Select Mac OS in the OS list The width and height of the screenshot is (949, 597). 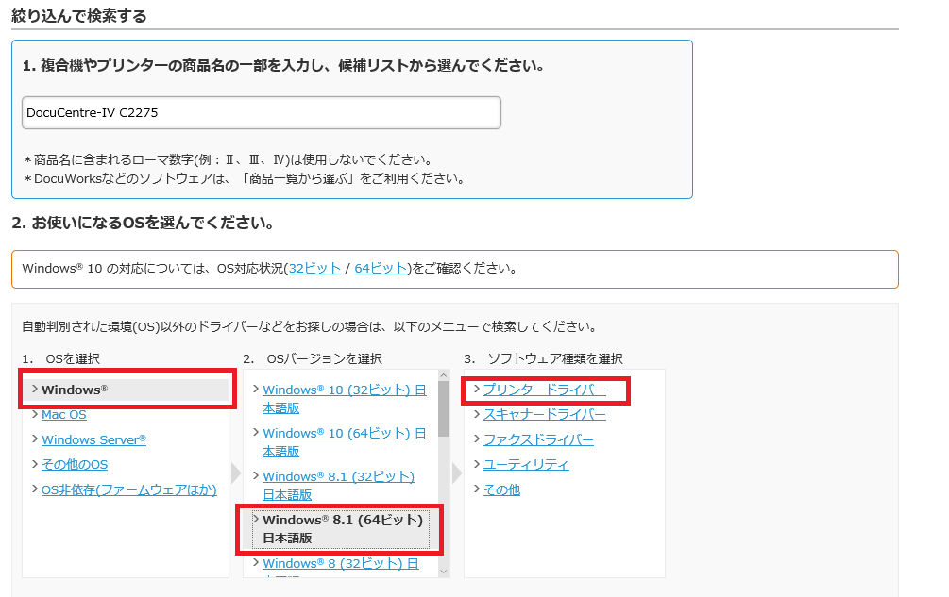coord(63,415)
